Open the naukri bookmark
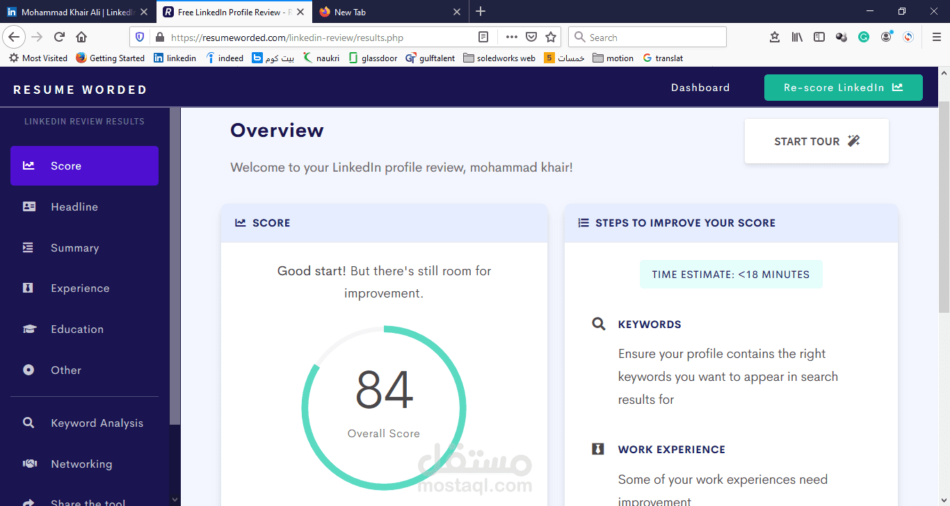The image size is (950, 506). point(321,58)
